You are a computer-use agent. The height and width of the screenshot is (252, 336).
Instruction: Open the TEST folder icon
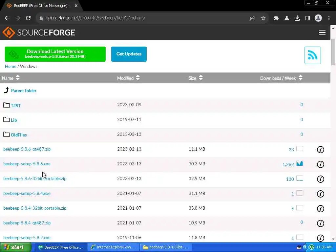coord(7,105)
